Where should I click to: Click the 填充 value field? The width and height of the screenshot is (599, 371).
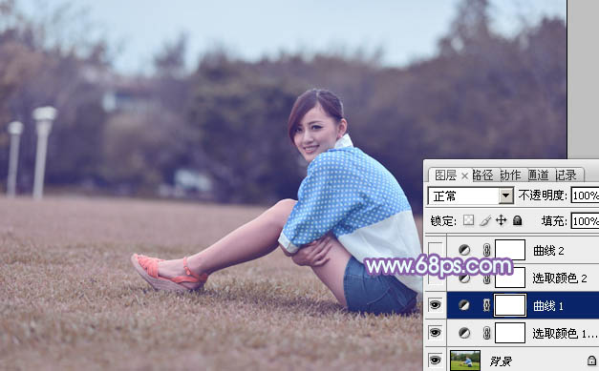click(x=585, y=221)
